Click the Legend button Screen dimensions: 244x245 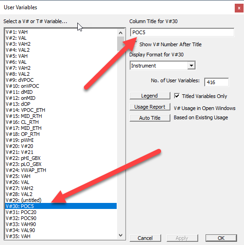tap(150, 96)
